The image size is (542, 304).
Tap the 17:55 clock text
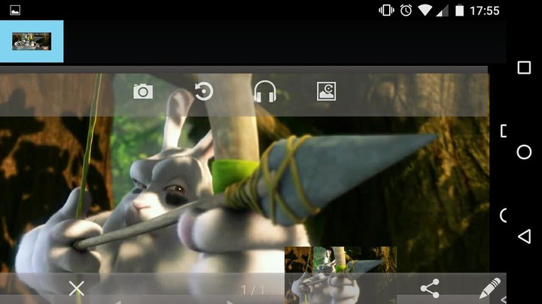point(484,11)
